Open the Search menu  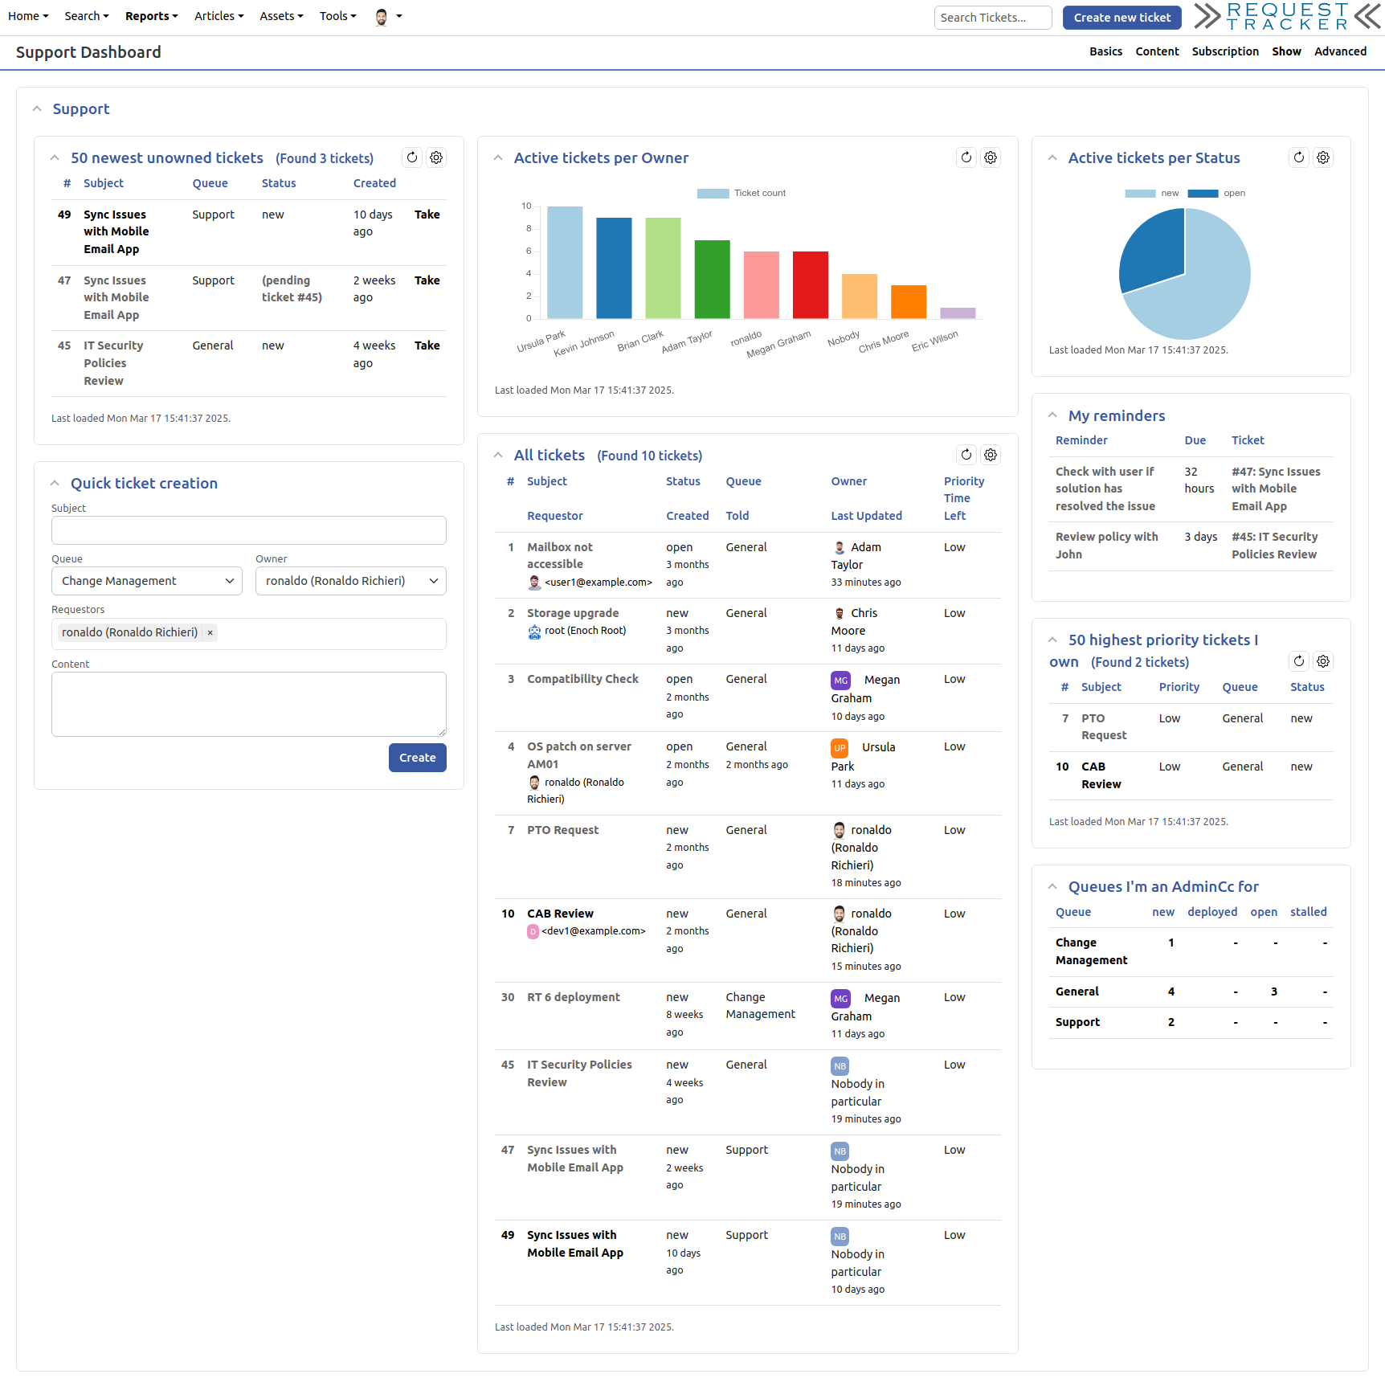(x=87, y=16)
